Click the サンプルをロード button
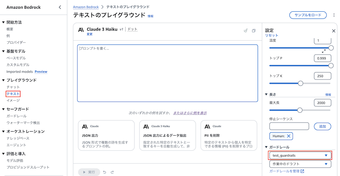 point(308,15)
